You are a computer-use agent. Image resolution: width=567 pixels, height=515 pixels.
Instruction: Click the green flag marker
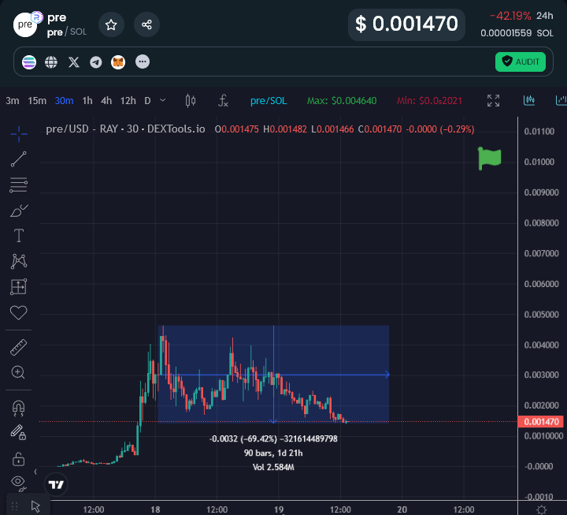pyautogui.click(x=489, y=159)
